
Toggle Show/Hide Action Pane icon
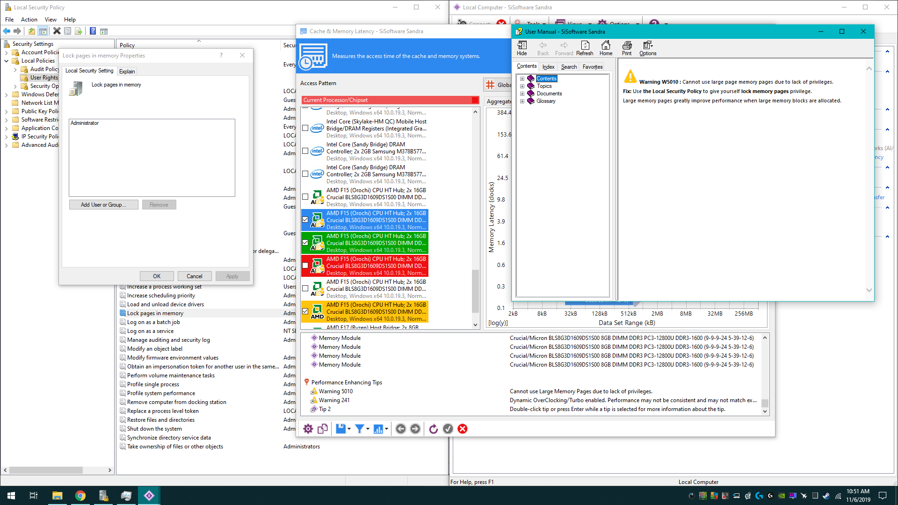tap(104, 31)
